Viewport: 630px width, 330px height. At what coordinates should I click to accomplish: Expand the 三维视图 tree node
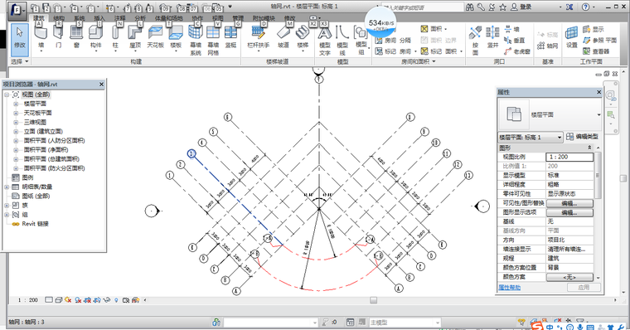(16, 122)
